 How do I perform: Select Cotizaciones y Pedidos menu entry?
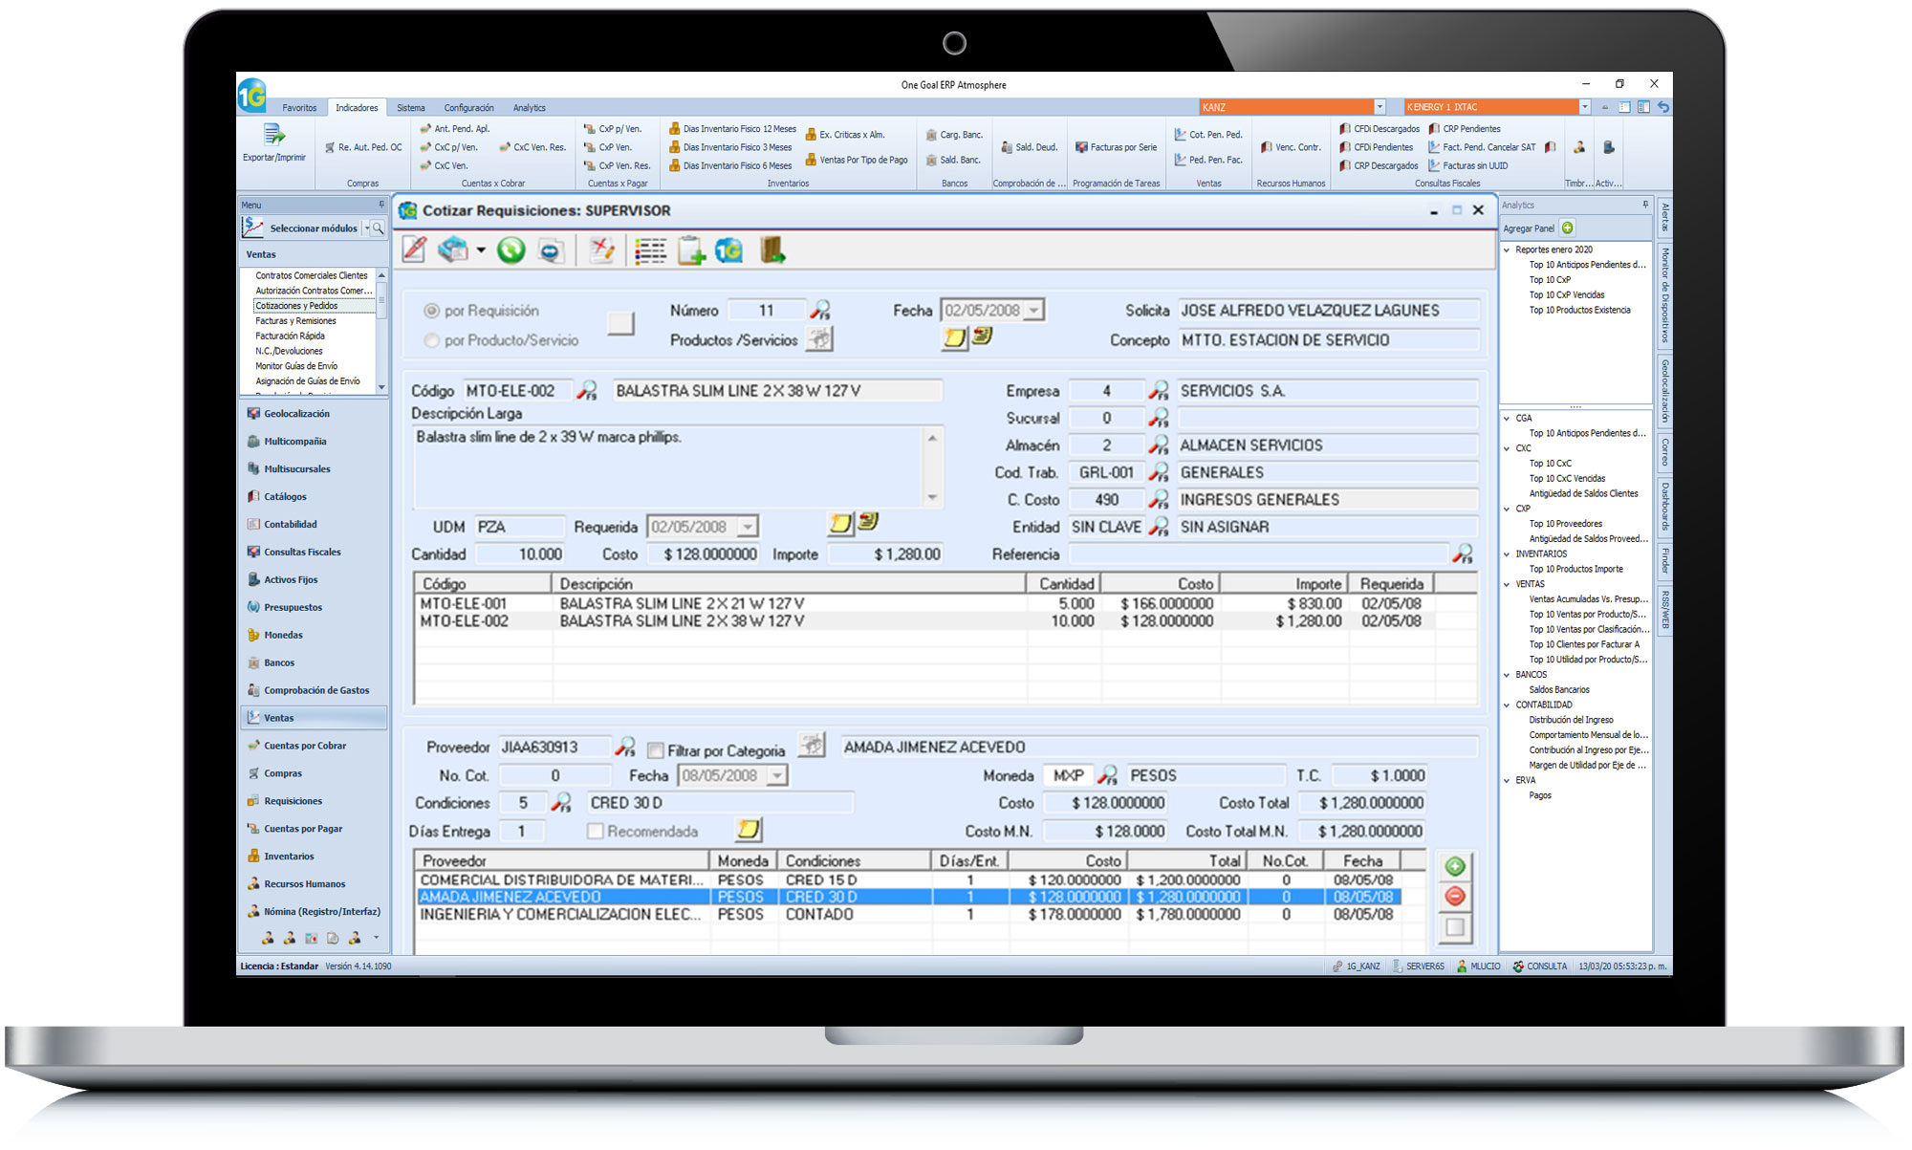[x=315, y=306]
